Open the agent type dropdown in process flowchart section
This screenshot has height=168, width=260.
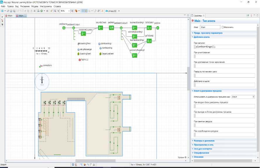click(243, 97)
